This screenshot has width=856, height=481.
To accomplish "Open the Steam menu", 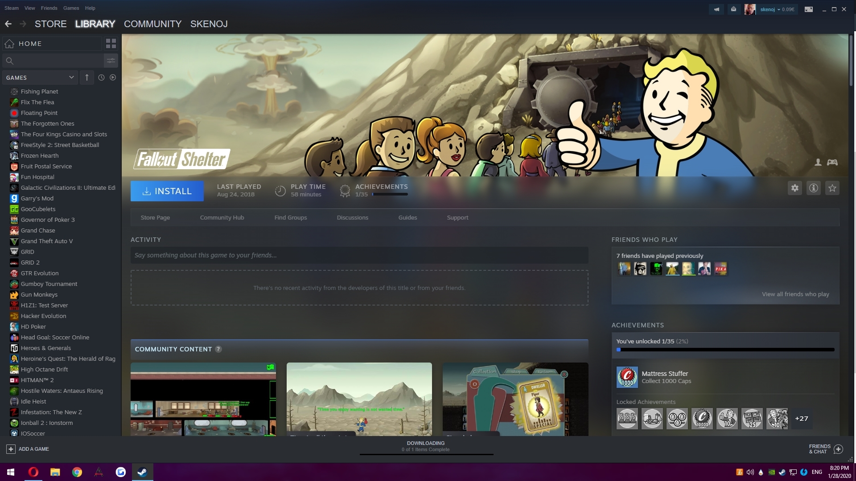I will [x=12, y=8].
